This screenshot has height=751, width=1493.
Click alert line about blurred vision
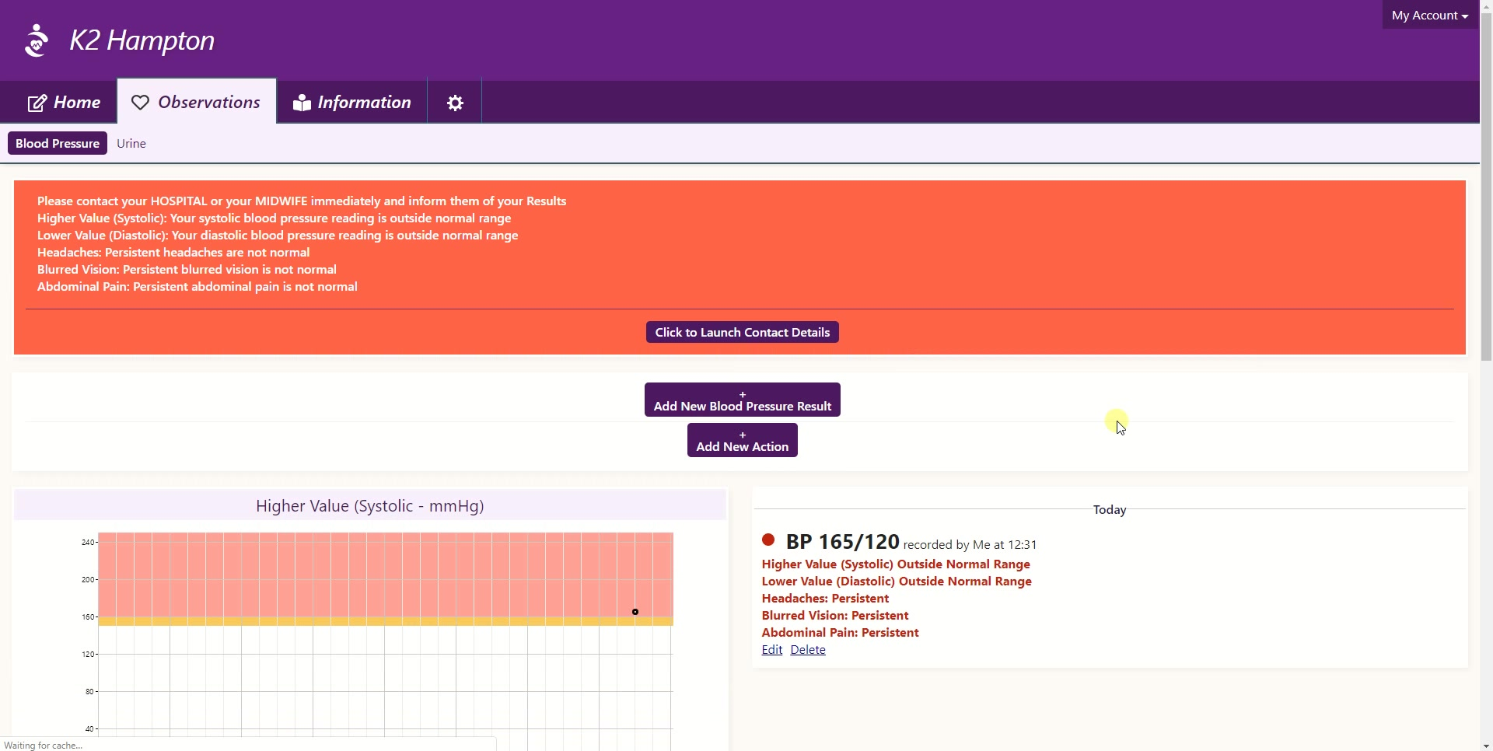tap(187, 270)
